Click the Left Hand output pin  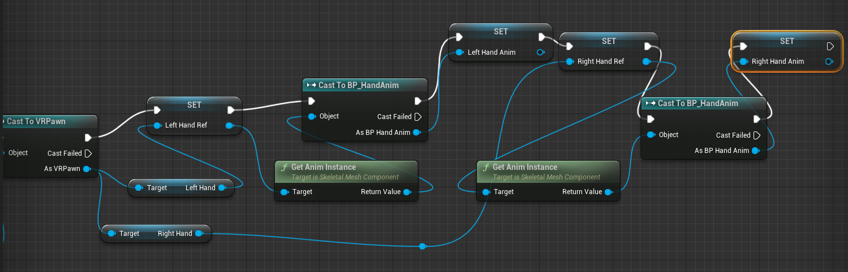[222, 188]
